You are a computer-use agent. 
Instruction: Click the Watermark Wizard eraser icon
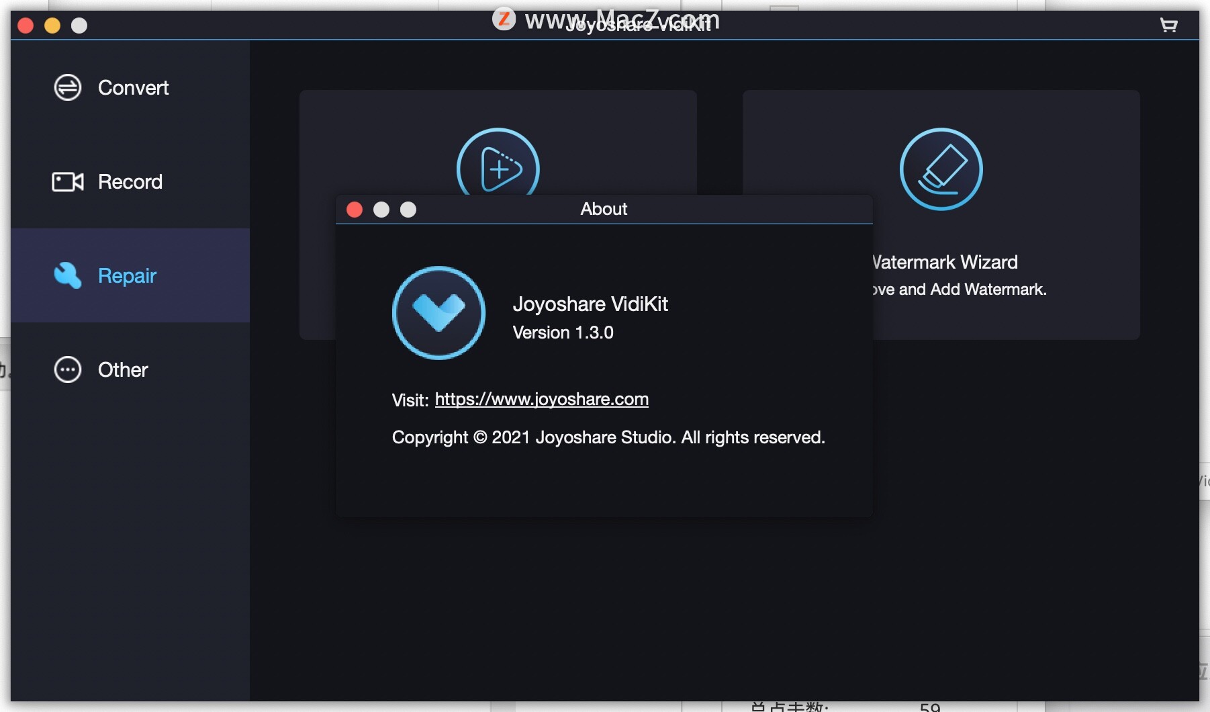(941, 169)
